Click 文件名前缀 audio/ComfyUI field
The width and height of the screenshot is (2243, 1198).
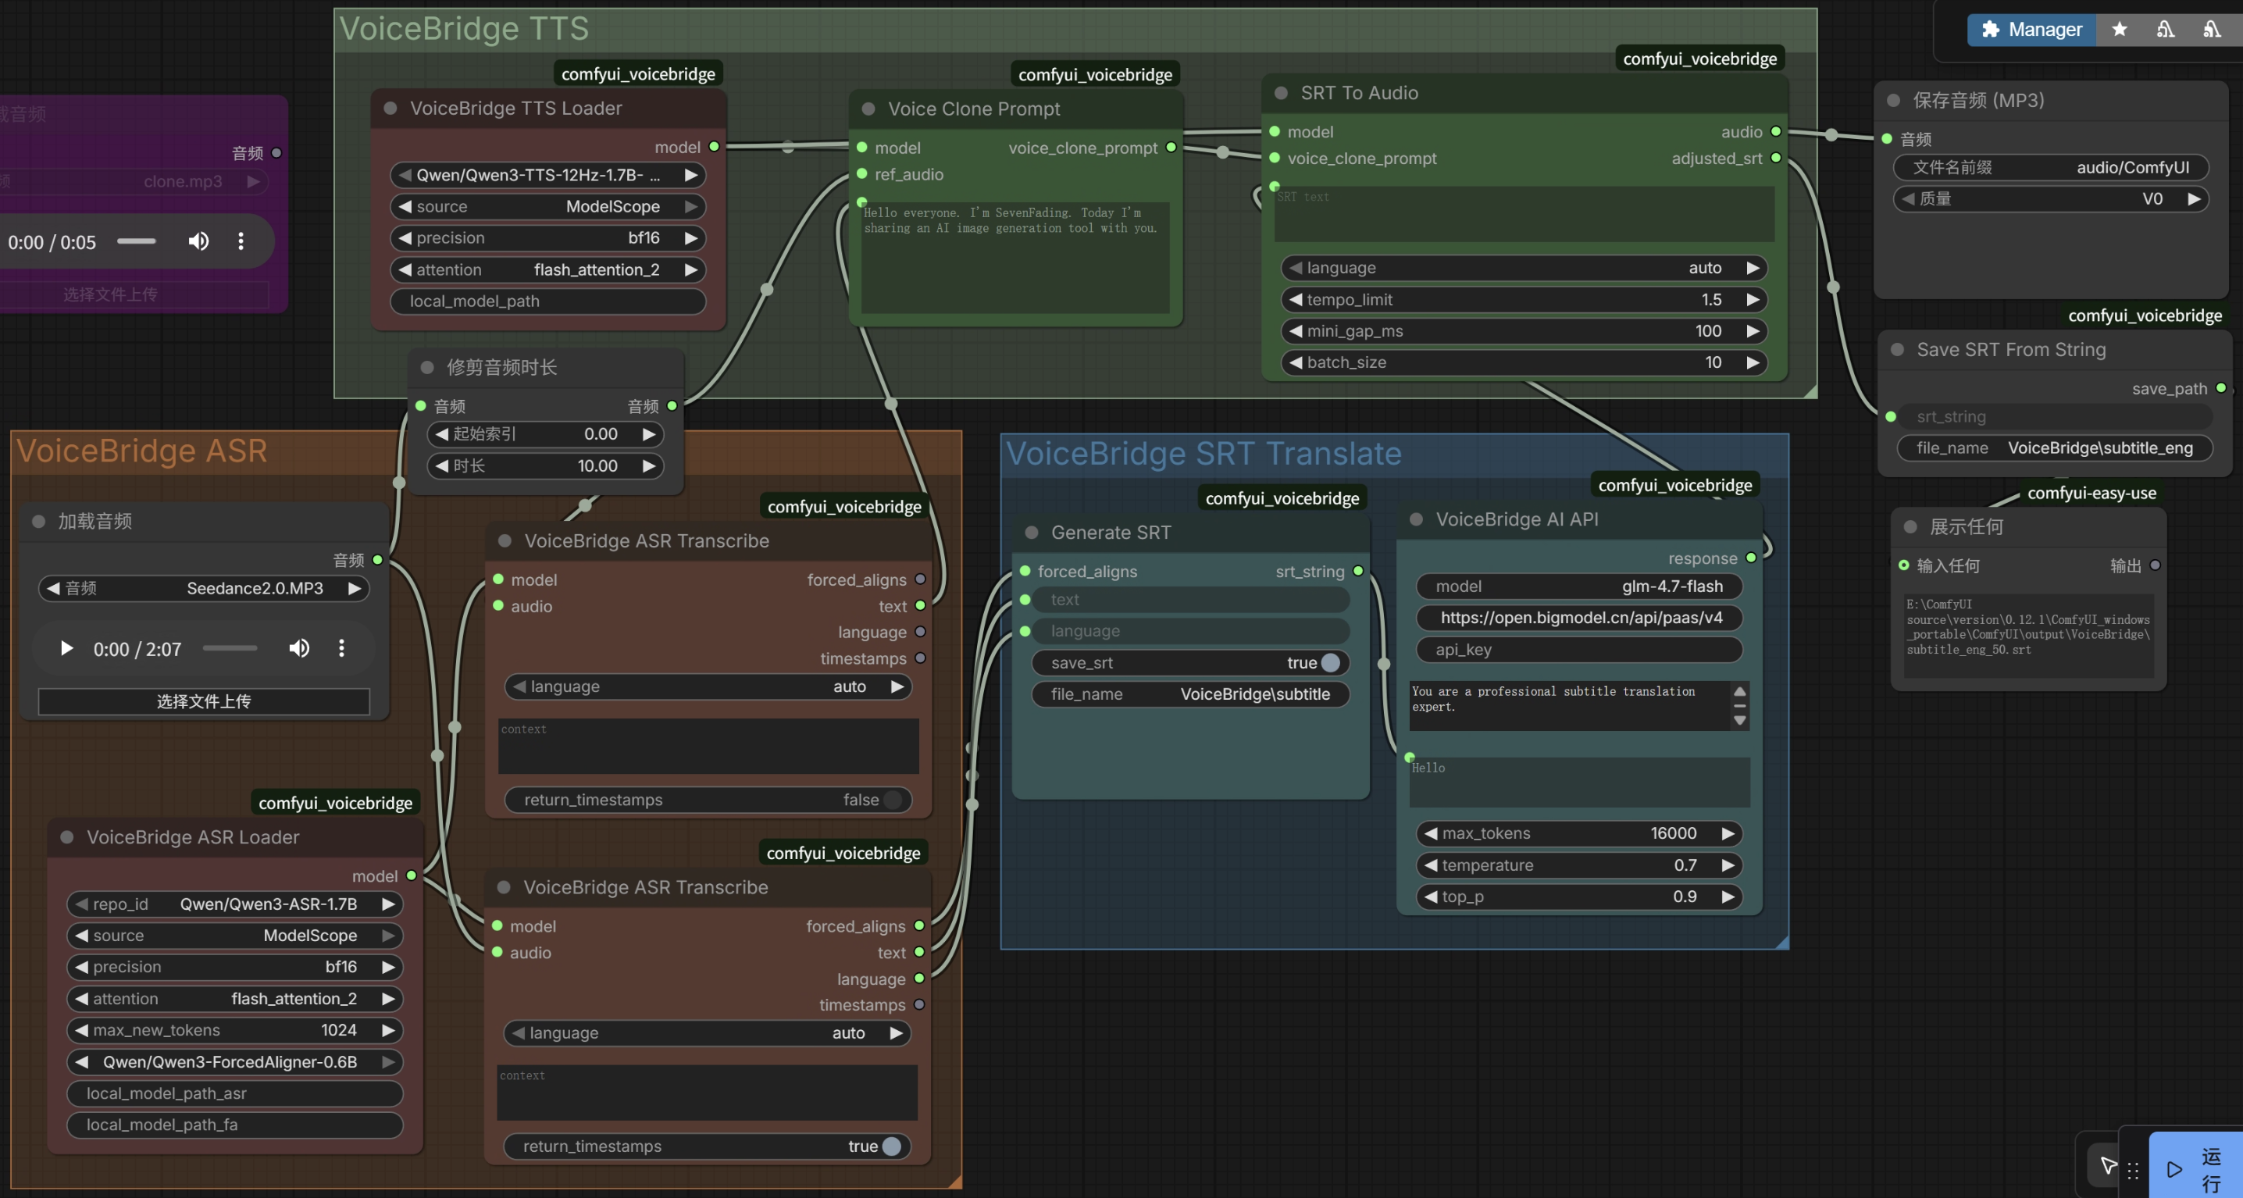(2051, 168)
